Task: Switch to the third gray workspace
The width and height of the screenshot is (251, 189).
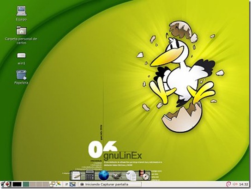Action: [x=33, y=184]
